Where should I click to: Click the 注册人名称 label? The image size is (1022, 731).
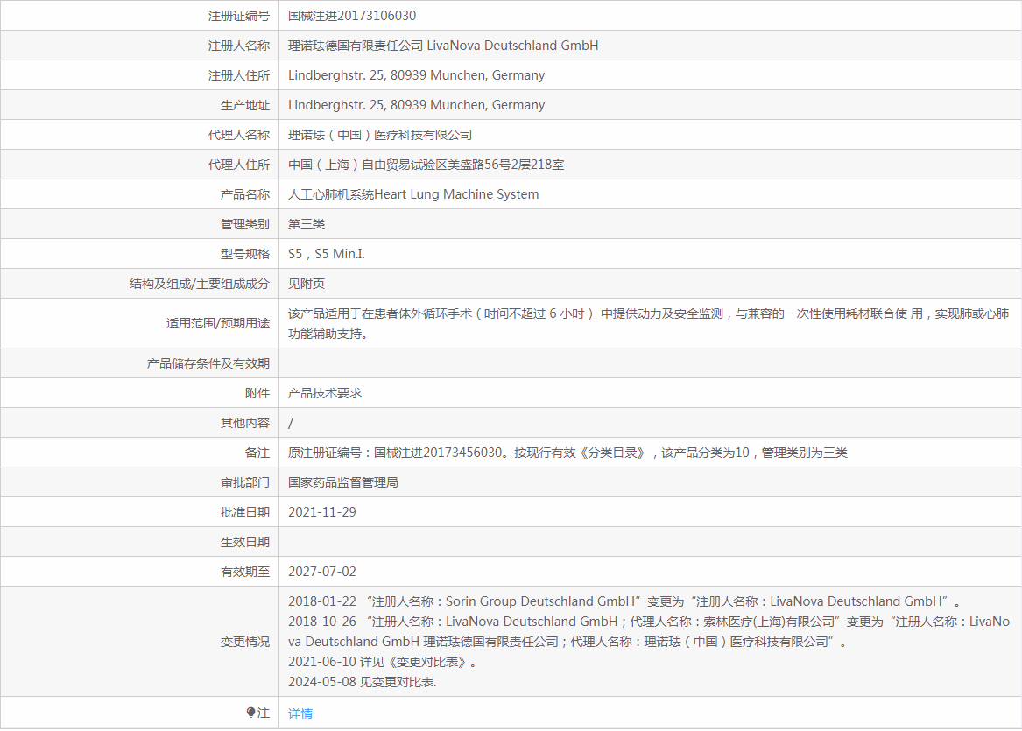[x=238, y=46]
